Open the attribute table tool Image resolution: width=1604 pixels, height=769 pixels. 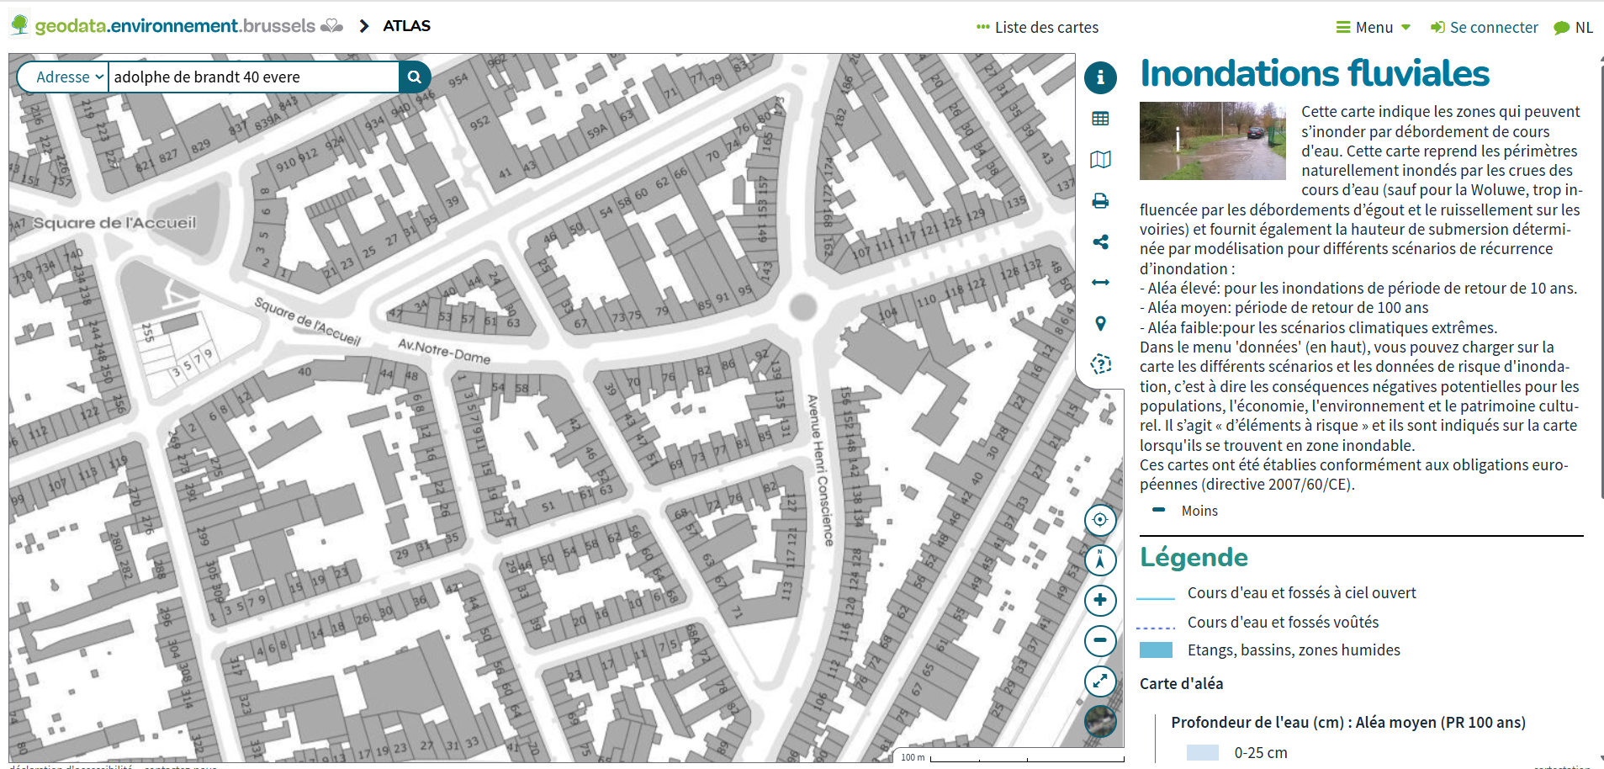[x=1100, y=119]
